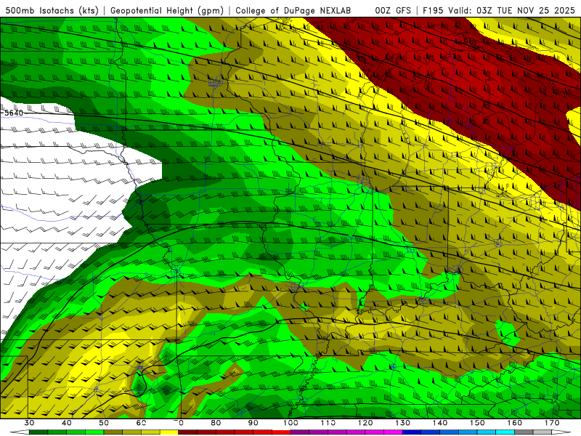Click the 170 value on the legend
Image resolution: width=581 pixels, height=436 pixels.
tap(552, 423)
